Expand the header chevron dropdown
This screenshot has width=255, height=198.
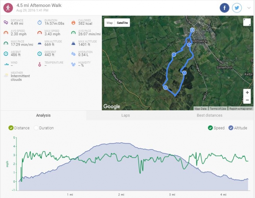[249, 8]
